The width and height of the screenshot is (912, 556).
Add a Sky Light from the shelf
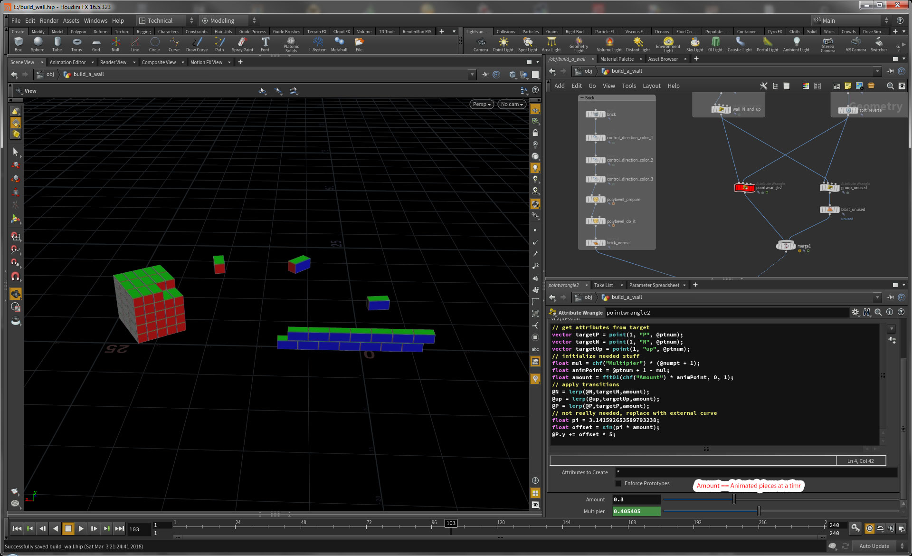[695, 44]
